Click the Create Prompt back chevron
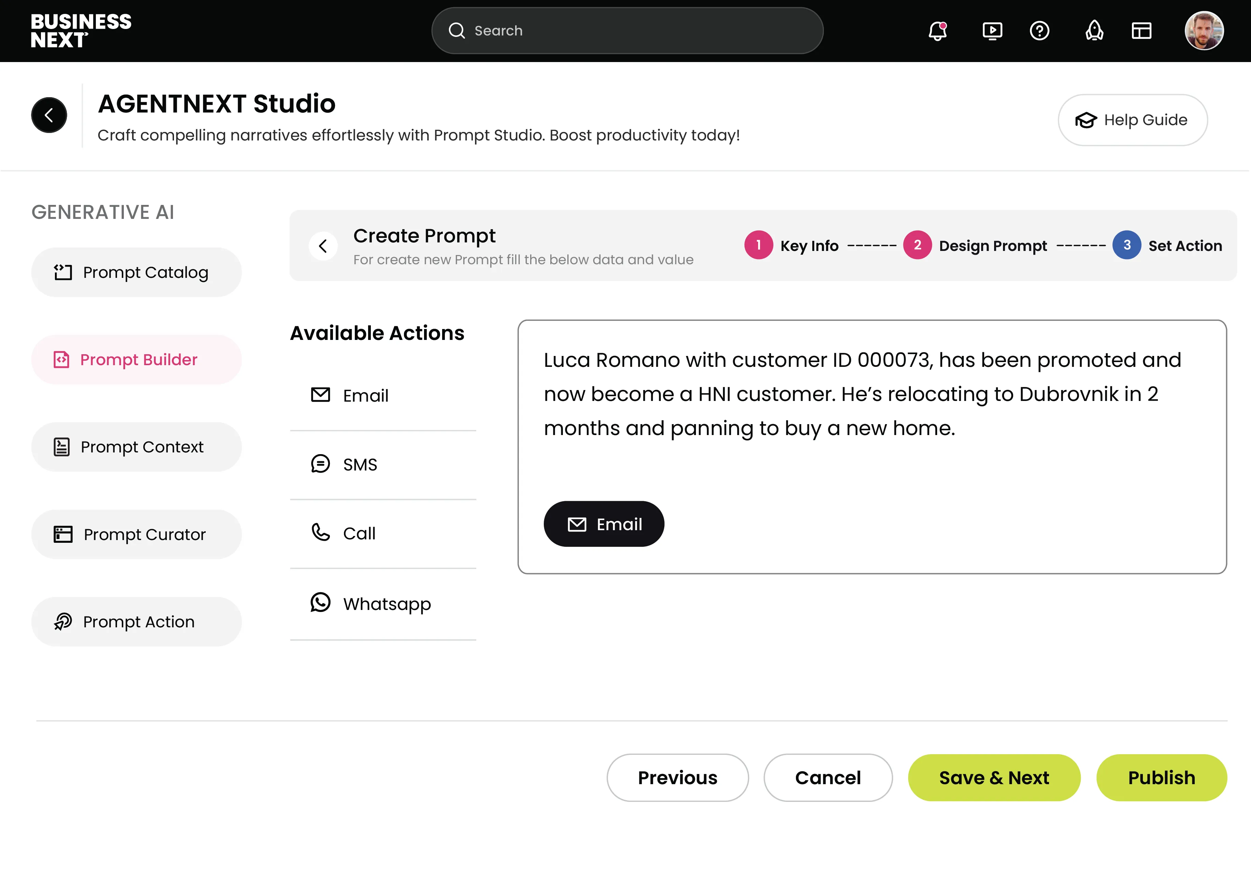 coord(323,247)
